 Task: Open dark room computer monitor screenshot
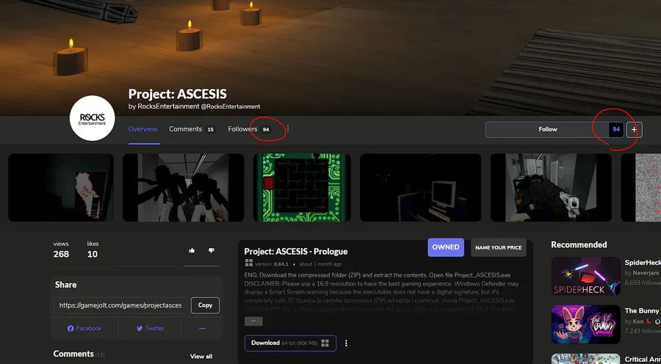[x=420, y=187]
